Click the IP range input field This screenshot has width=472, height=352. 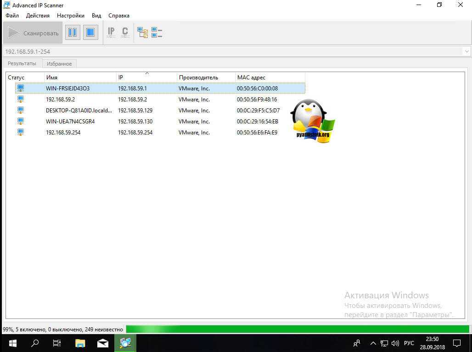click(230, 52)
